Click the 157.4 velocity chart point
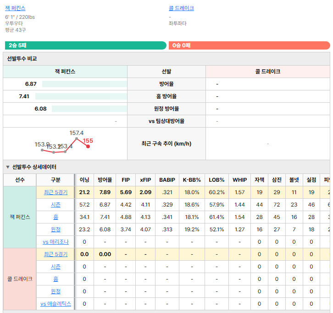Image resolution: width=333 pixels, height=313 pixels. click(77, 139)
